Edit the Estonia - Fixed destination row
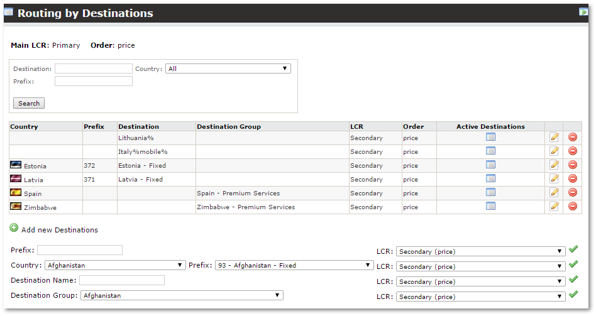Viewport: 596px width, 316px height. [x=554, y=165]
